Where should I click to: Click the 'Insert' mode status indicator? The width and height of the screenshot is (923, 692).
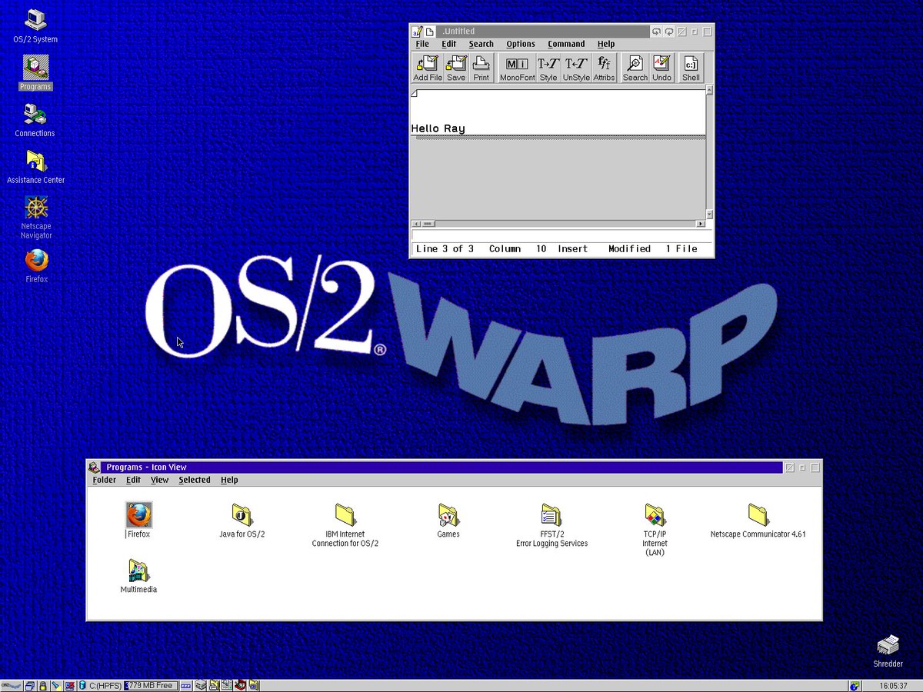[x=573, y=249]
